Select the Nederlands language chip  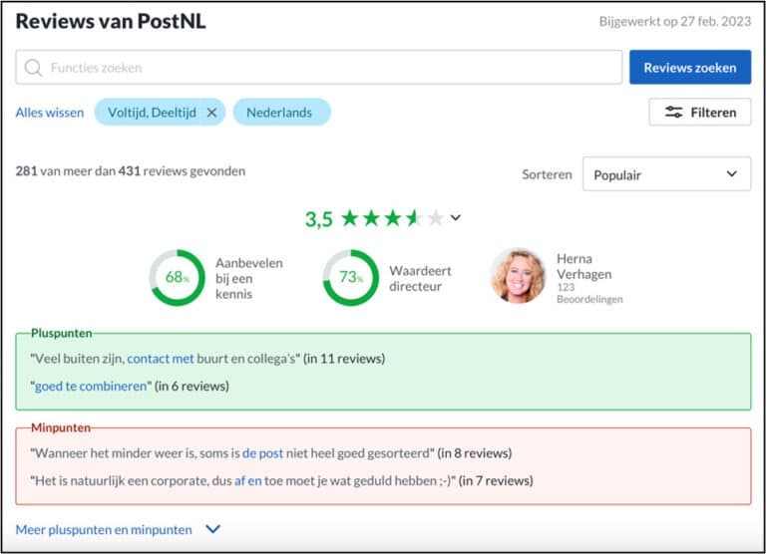(282, 113)
